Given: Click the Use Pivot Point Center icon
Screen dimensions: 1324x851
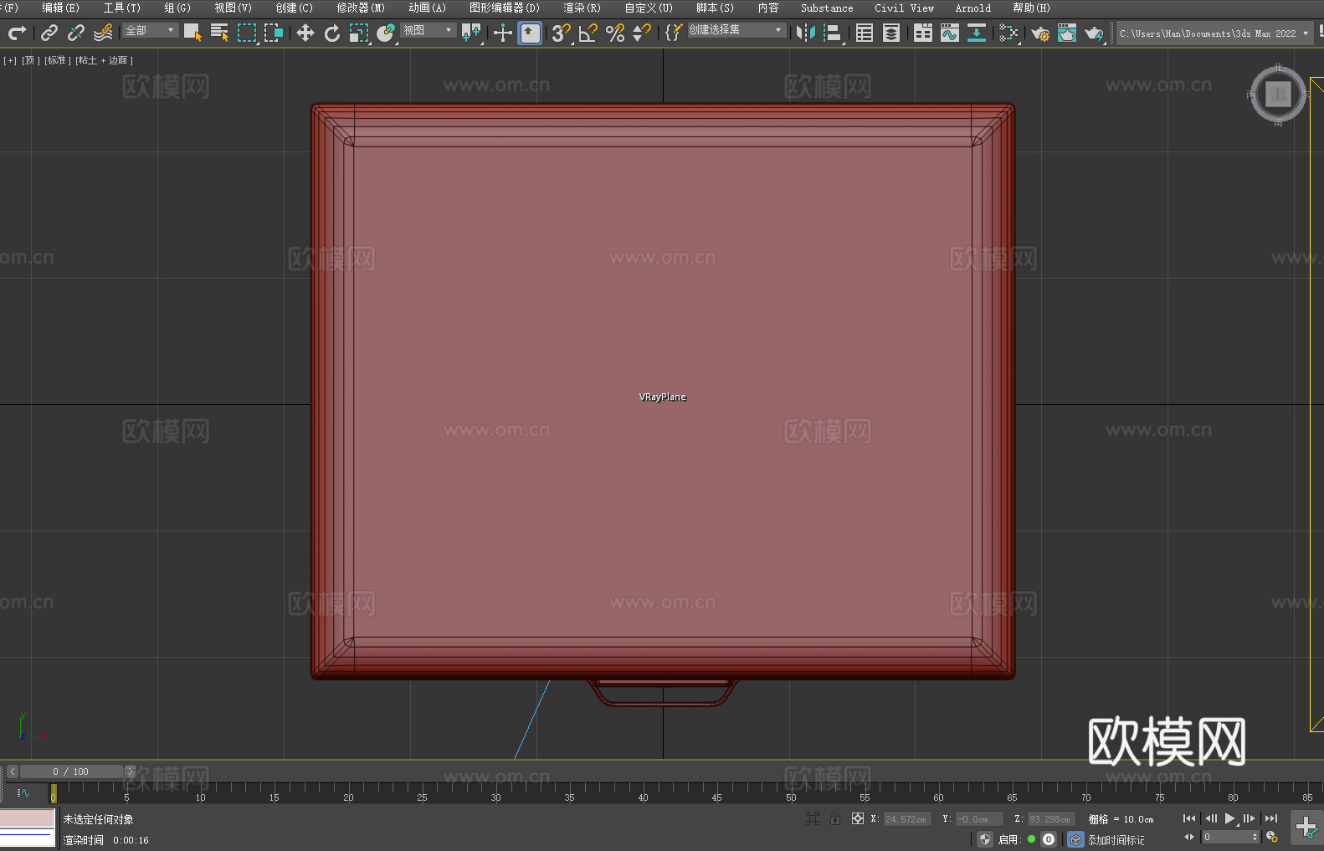Looking at the screenshot, I should (x=472, y=33).
